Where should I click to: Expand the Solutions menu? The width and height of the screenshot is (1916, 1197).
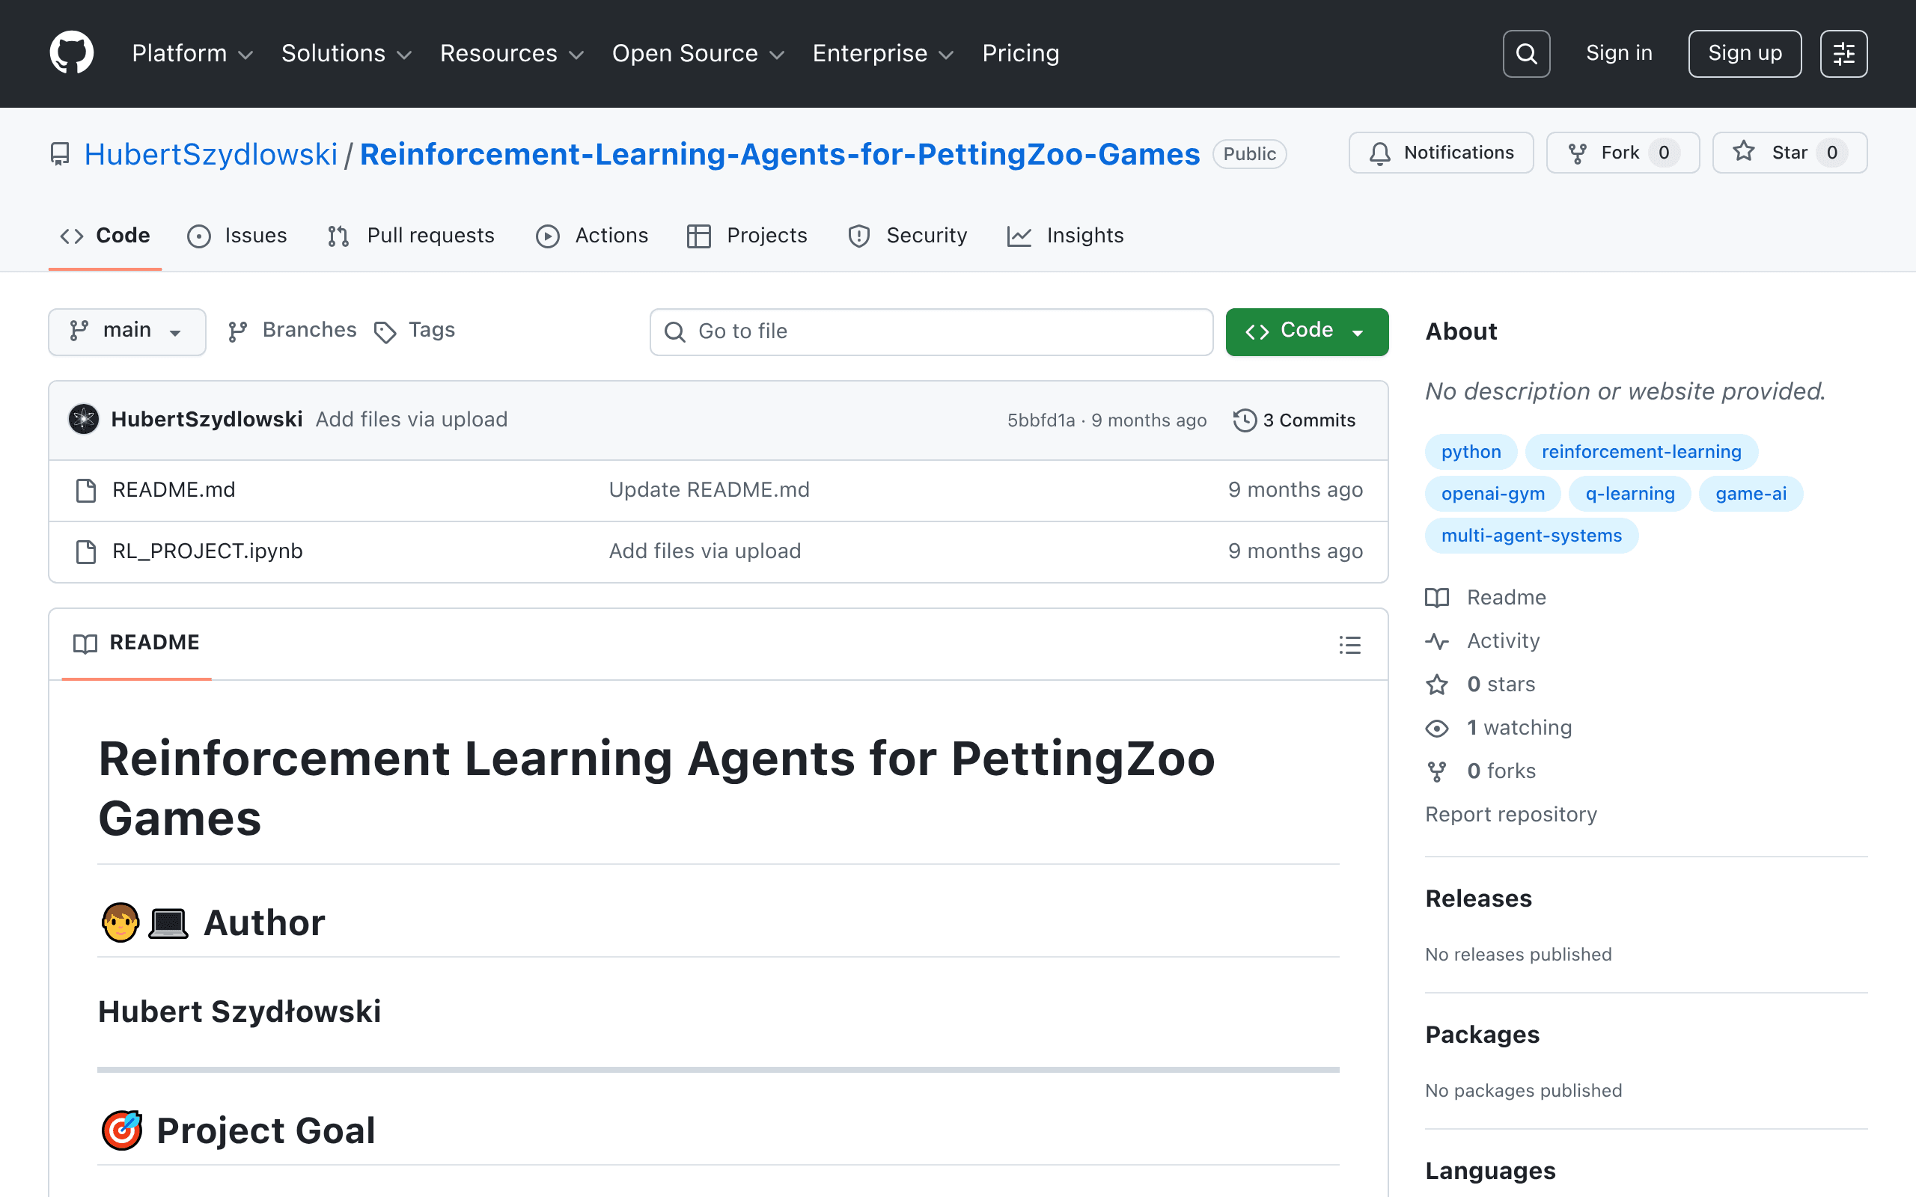(x=347, y=53)
